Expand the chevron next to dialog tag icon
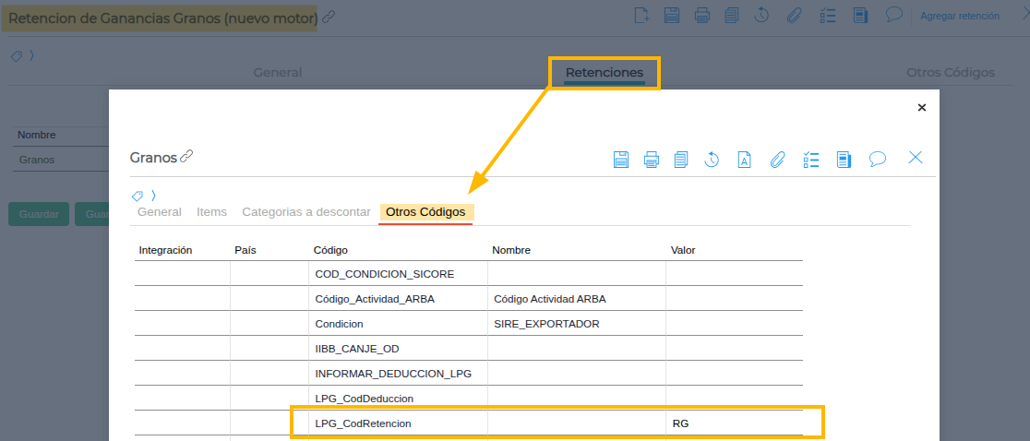 click(153, 196)
